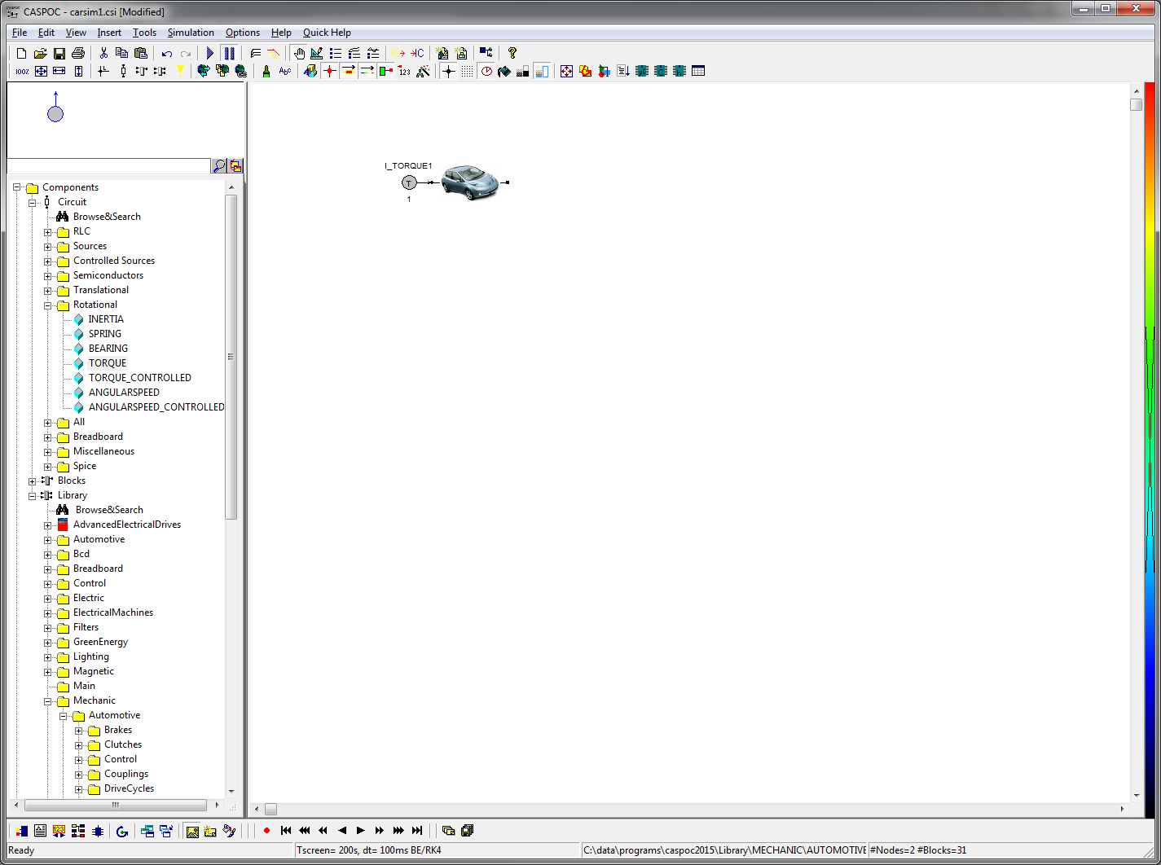Click the clock timer icon in the toolbar

click(x=486, y=72)
